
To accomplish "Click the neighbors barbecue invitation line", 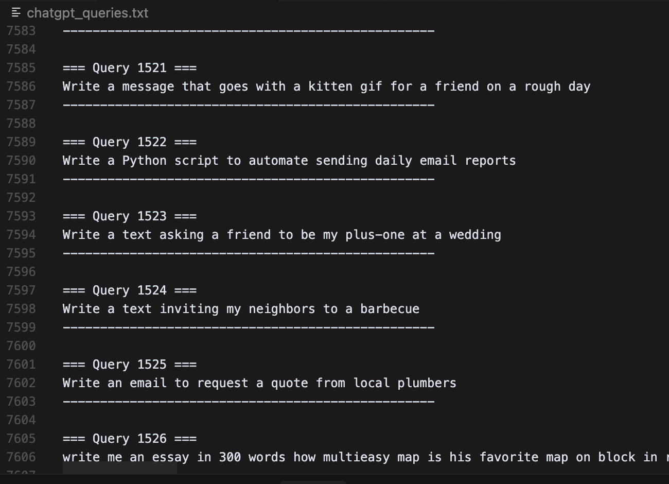I will pos(241,309).
